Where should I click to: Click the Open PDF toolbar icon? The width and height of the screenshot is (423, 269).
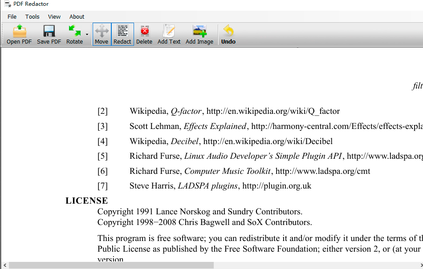pos(20,31)
